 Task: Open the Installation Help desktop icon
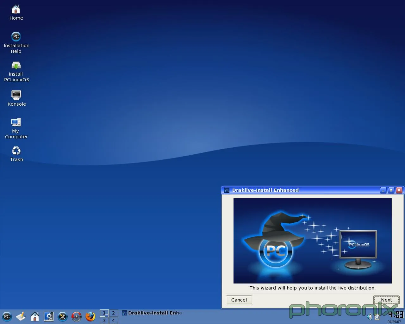click(x=16, y=42)
